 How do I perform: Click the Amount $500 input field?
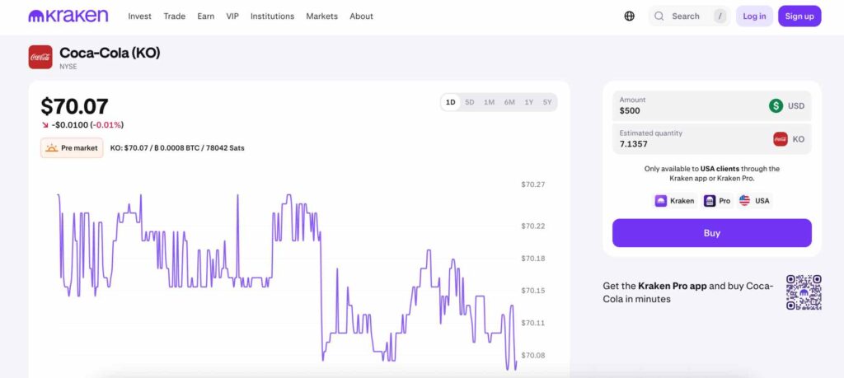(711, 106)
